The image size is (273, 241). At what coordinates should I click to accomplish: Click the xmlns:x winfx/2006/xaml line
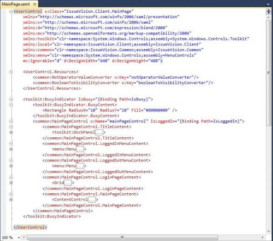88,22
